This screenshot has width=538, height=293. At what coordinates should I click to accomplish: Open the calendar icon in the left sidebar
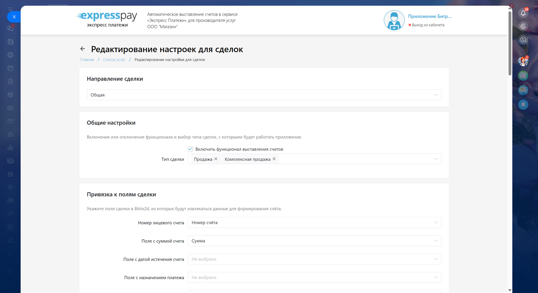(11, 68)
